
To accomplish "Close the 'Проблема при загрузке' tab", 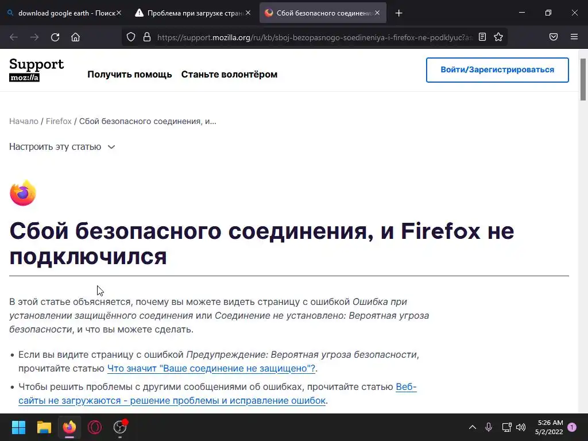I will (248, 13).
